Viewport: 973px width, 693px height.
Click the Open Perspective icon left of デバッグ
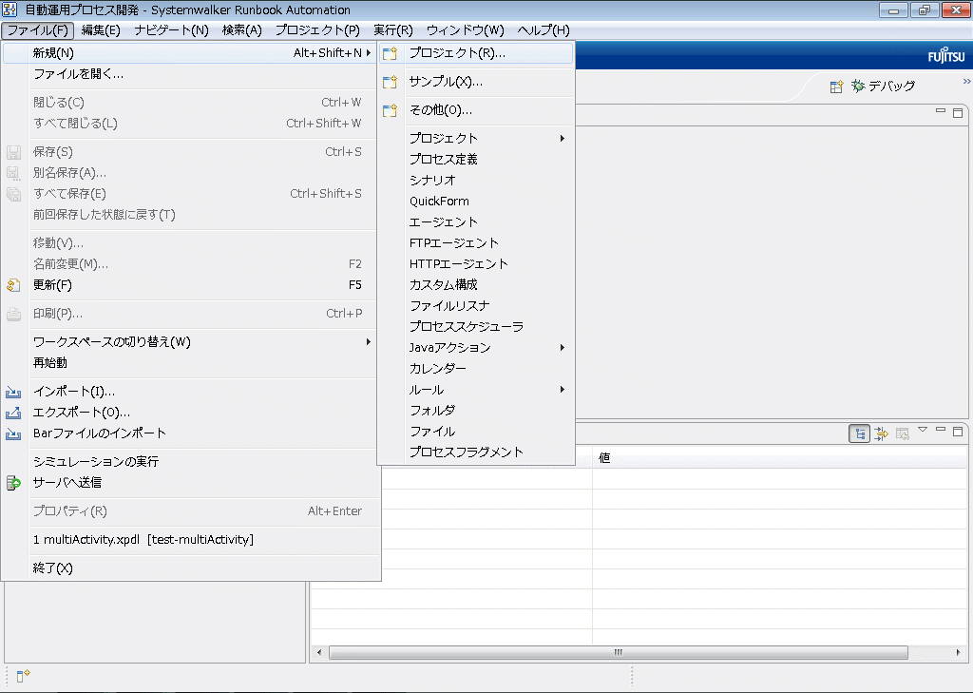click(x=836, y=87)
